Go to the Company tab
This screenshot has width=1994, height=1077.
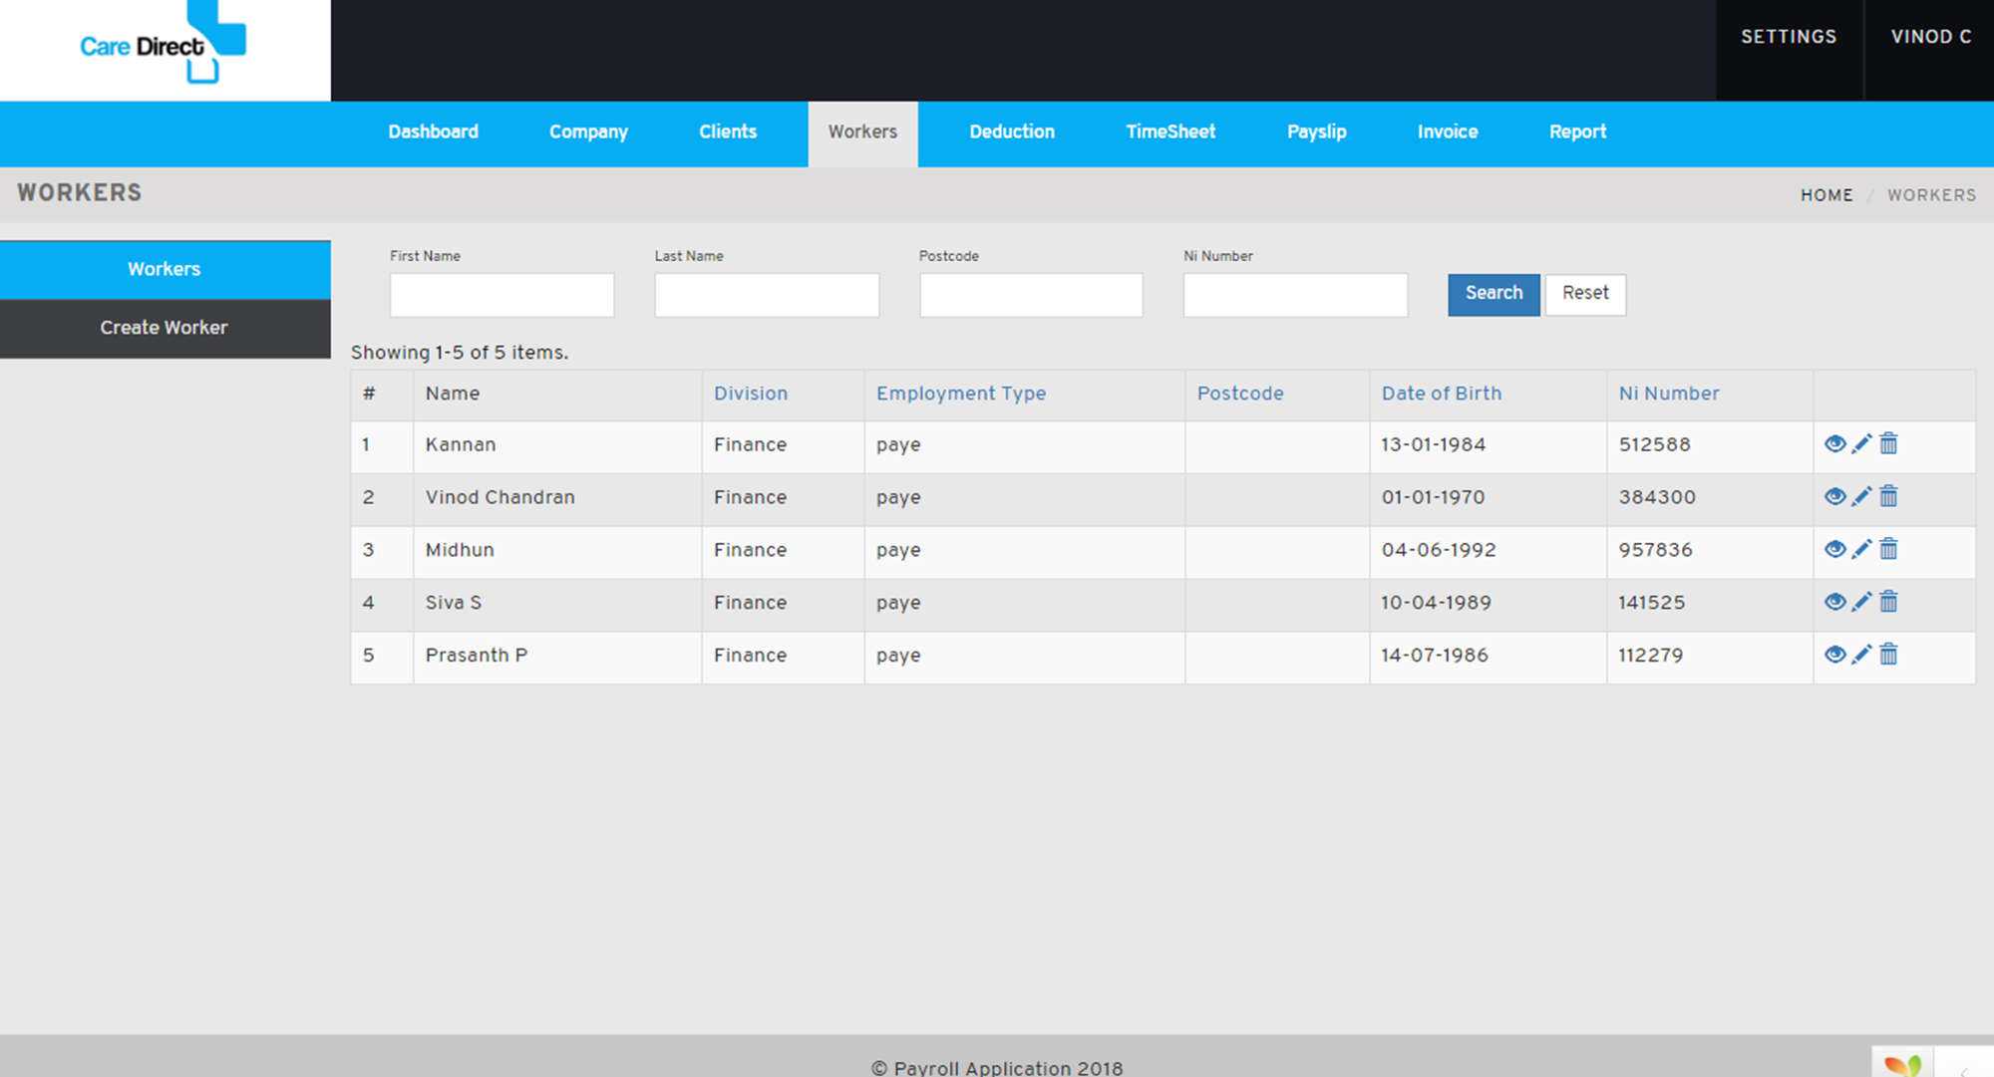[588, 133]
